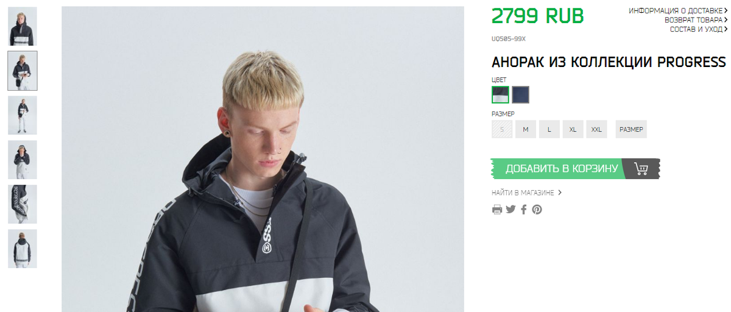View the sleeve logo close-up thumbnail
The height and width of the screenshot is (312, 731).
[23, 204]
